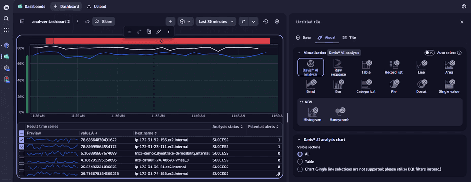
Task: Choose the Donut visualization
Action: (421, 86)
